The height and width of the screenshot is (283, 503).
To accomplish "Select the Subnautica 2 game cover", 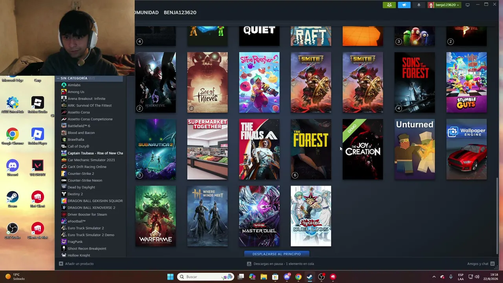I will click(156, 149).
